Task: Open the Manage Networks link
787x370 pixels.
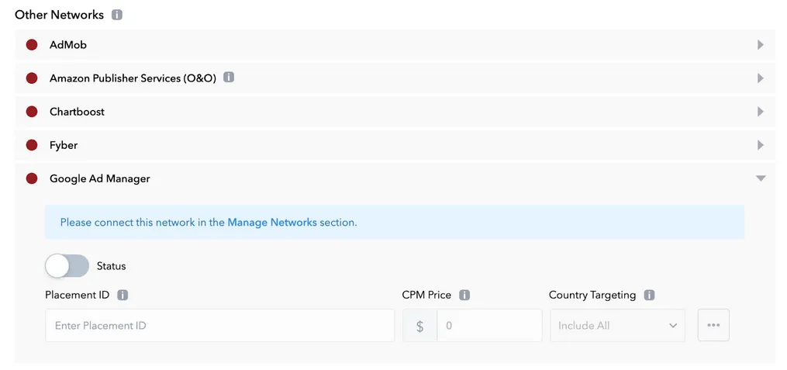Action: tap(272, 223)
